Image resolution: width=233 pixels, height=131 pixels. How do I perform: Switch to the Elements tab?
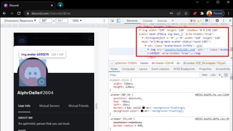pos(132,21)
